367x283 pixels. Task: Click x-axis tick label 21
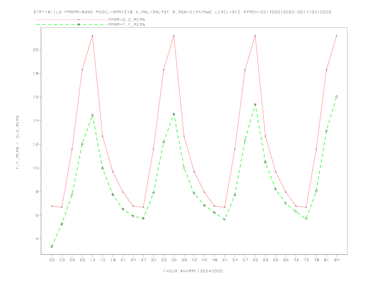tap(123, 260)
